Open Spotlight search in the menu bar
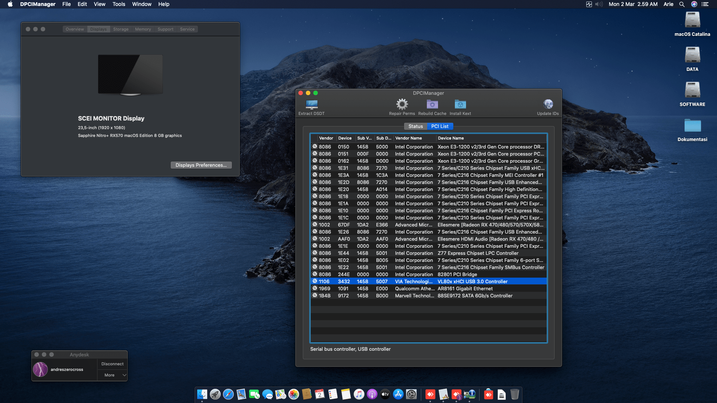Viewport: 717px width, 403px height. 682,4
